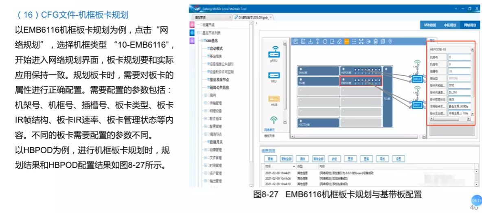Click the 清除全部 button

pos(318,159)
